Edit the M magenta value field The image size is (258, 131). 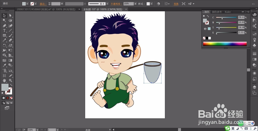241,22
